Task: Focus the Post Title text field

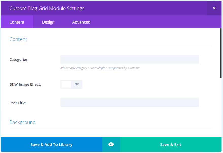Action: pos(129,103)
